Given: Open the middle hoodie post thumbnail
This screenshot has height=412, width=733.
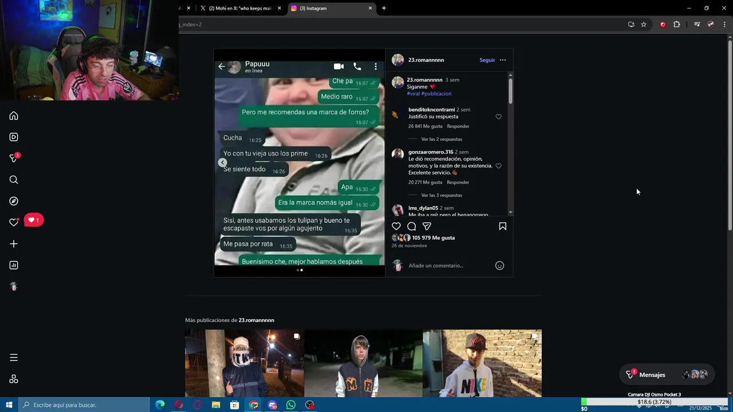Looking at the screenshot, I should (364, 363).
